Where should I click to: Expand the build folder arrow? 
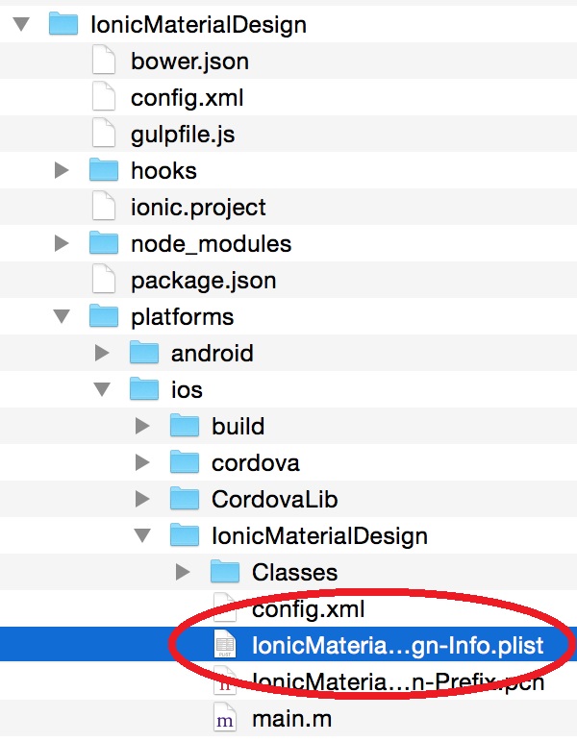coord(142,426)
